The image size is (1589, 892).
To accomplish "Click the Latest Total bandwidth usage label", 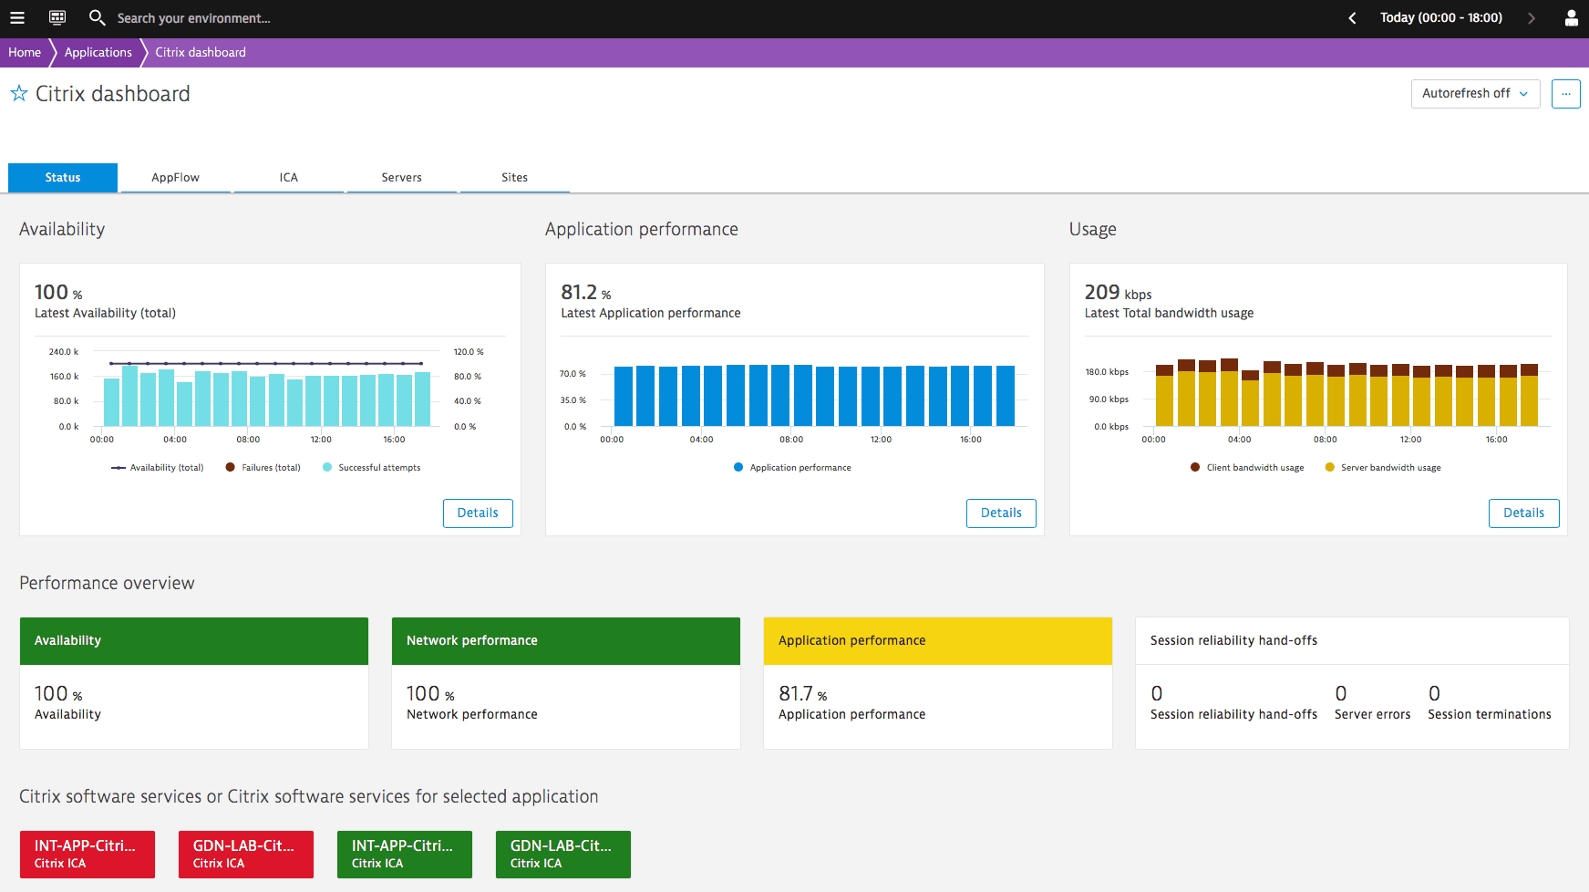I will click(x=1169, y=313).
